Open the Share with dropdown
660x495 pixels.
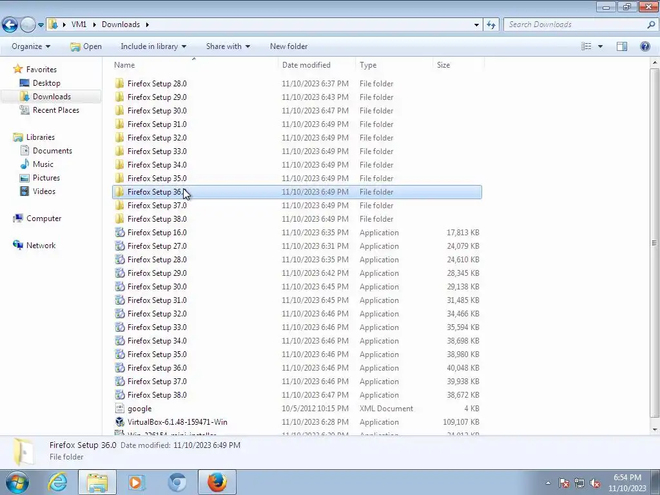(228, 46)
